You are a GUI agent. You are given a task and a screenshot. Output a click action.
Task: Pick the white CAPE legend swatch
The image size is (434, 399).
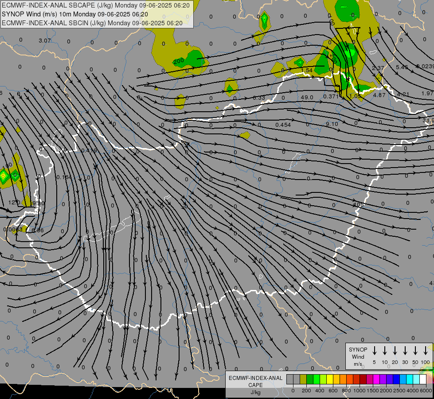click(x=422, y=379)
